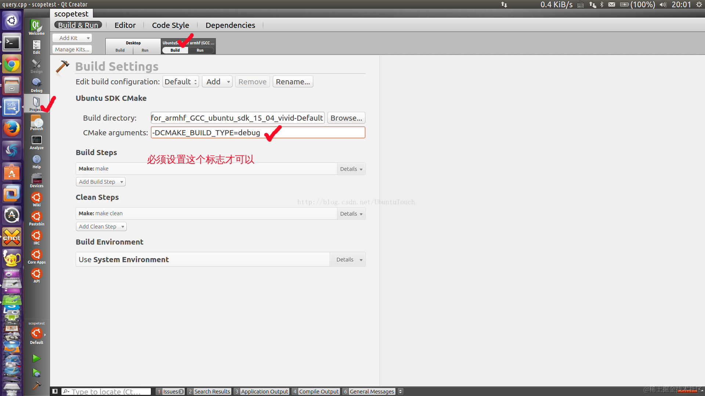The width and height of the screenshot is (705, 396).
Task: Select Desktop kit Run toggle
Action: [145, 50]
